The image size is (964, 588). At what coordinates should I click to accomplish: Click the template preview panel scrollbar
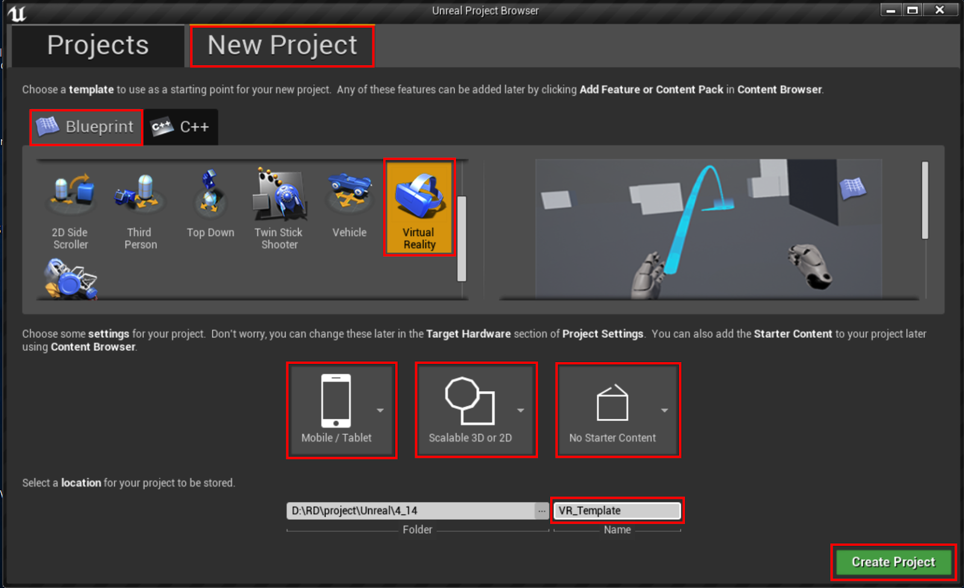(x=925, y=200)
